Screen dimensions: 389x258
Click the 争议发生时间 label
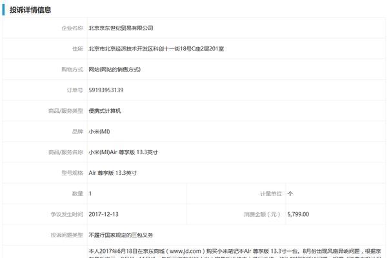click(67, 214)
